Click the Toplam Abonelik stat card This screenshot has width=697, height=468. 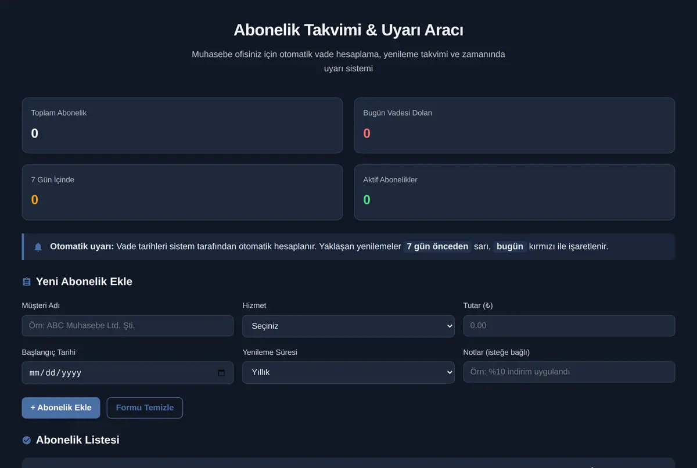[x=182, y=125]
